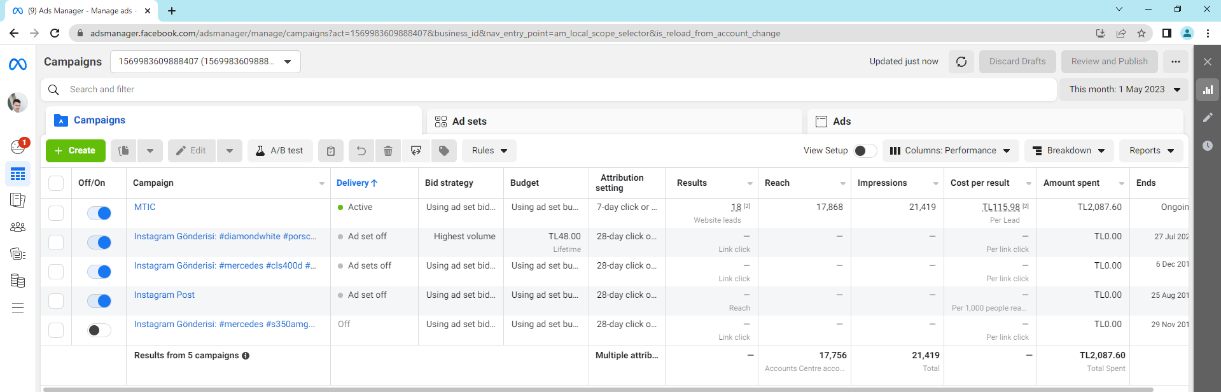
Task: Open the Campaign column header dropdown arrow
Action: 322,184
